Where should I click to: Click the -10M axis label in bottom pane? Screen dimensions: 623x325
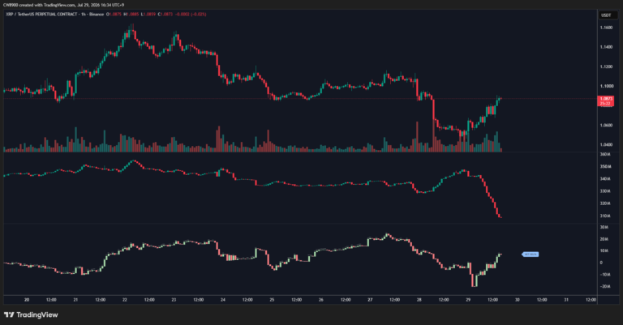604,275
